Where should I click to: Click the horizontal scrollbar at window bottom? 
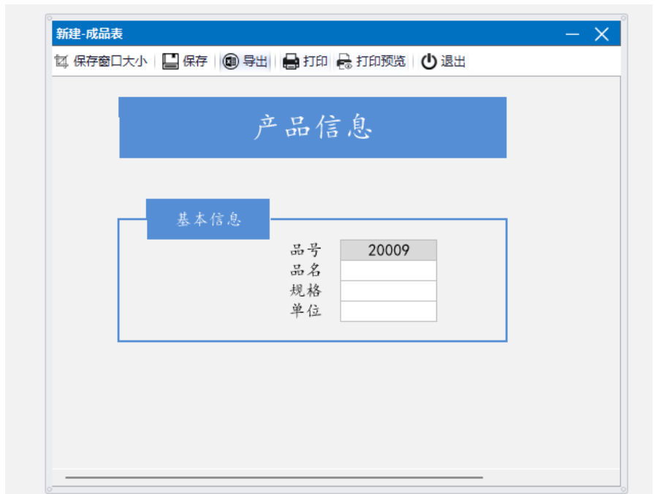(x=274, y=477)
